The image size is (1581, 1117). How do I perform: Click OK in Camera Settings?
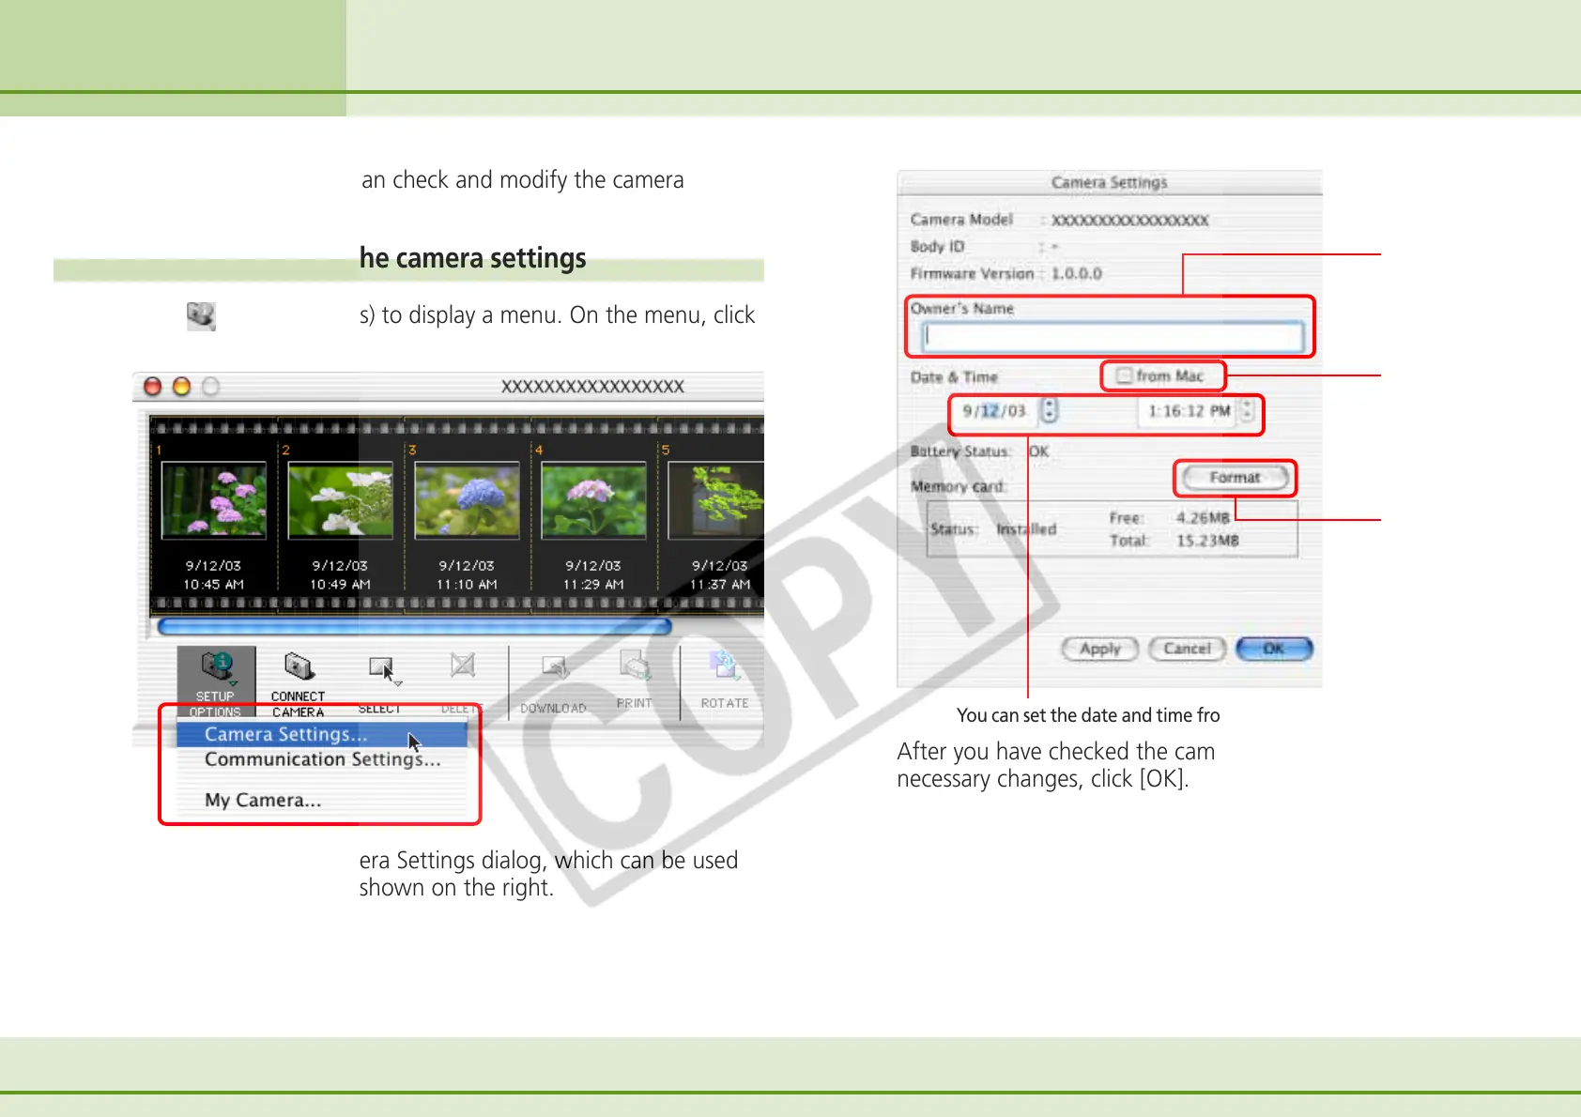pos(1274,649)
